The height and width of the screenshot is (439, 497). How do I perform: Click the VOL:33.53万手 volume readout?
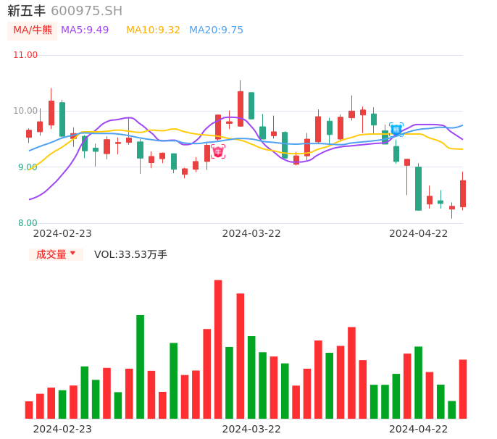coord(130,254)
